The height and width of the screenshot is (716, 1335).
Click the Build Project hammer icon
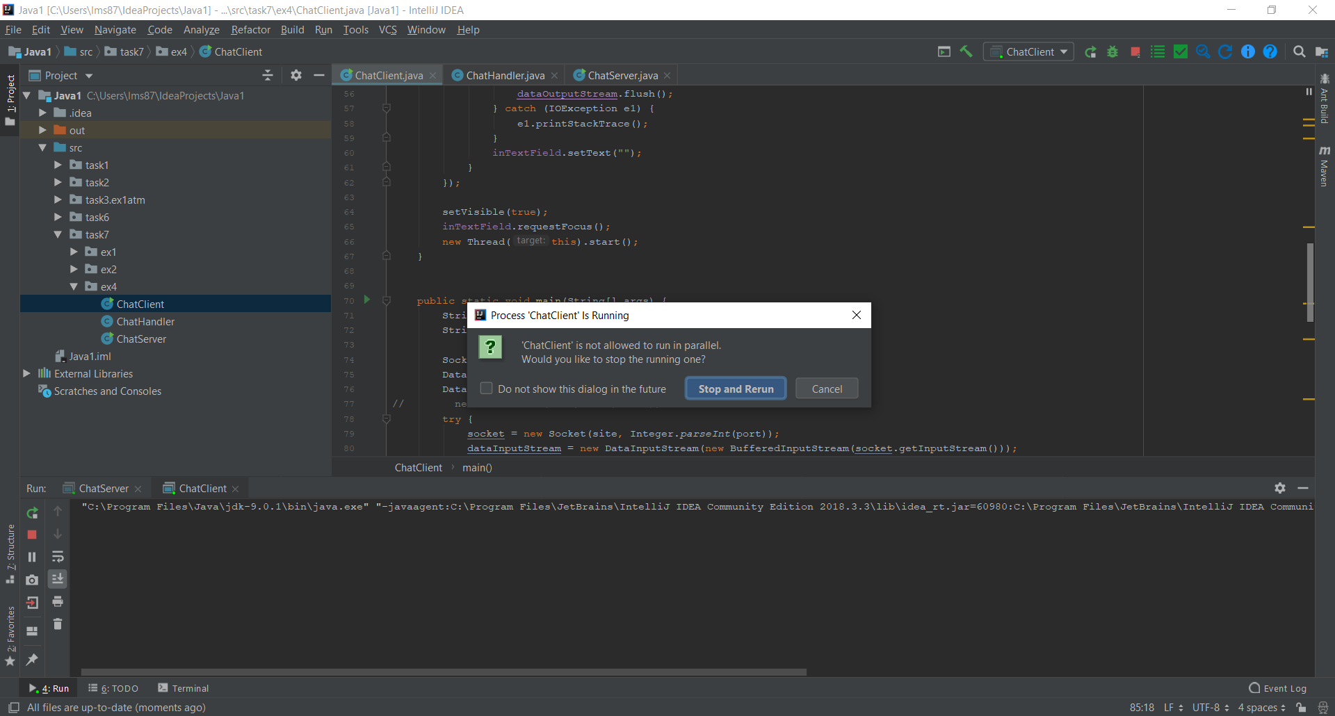pyautogui.click(x=966, y=51)
